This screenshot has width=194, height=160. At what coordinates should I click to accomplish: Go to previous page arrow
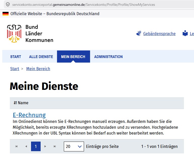click(26, 146)
